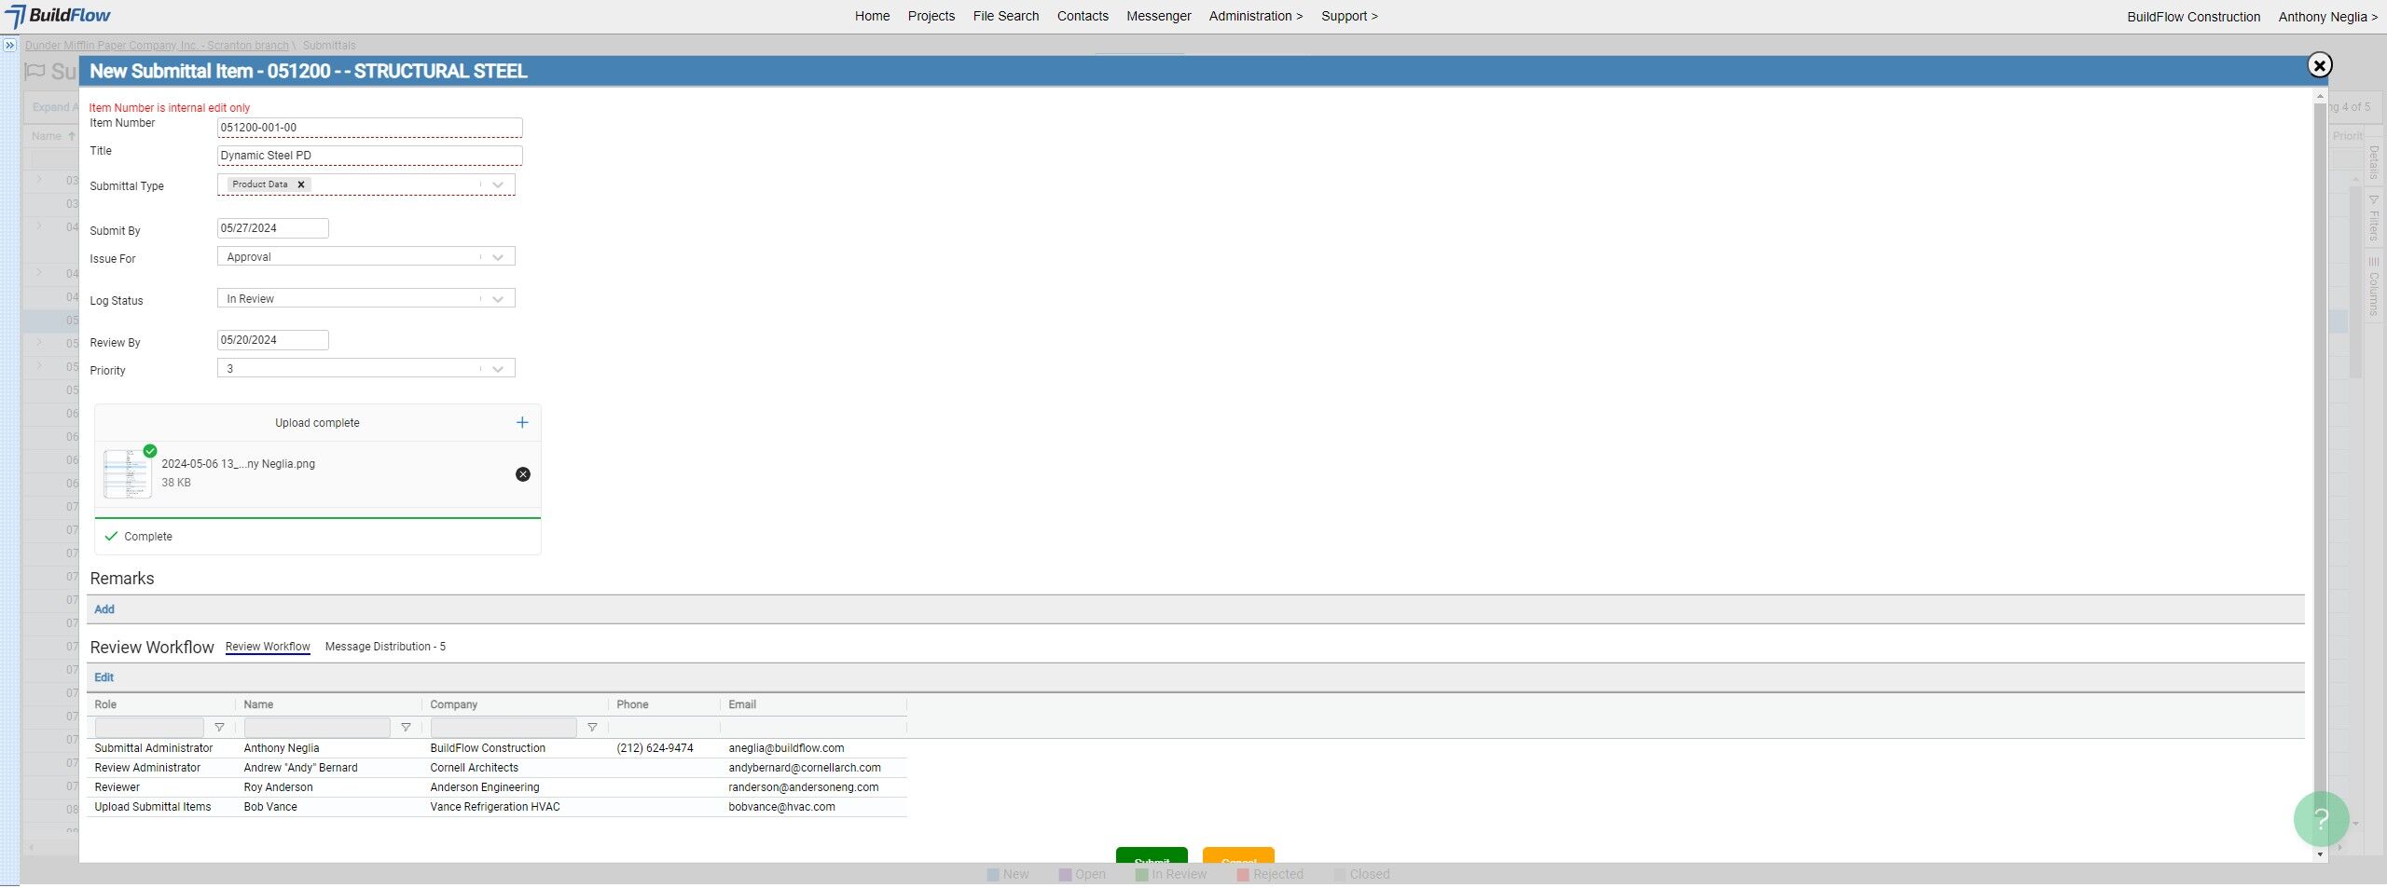Open File Search
The width and height of the screenshot is (2387, 888).
point(1005,16)
